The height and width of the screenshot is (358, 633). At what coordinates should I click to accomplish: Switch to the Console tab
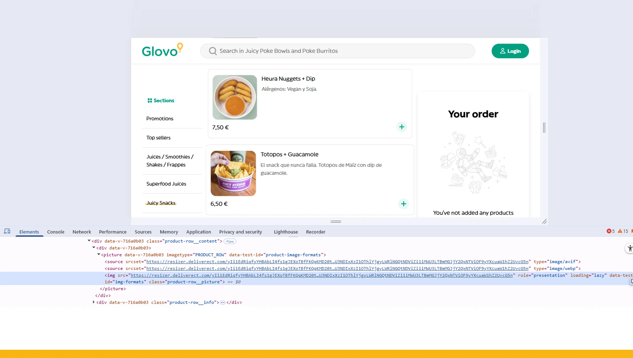click(x=56, y=232)
